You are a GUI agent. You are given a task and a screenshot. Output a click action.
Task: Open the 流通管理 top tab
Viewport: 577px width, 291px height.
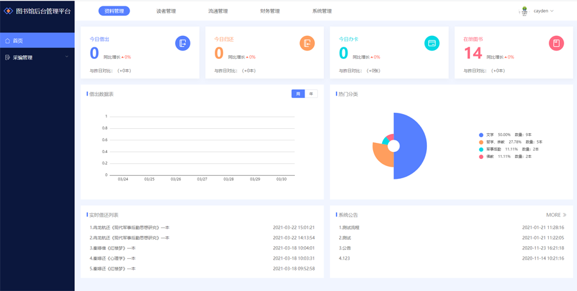217,11
